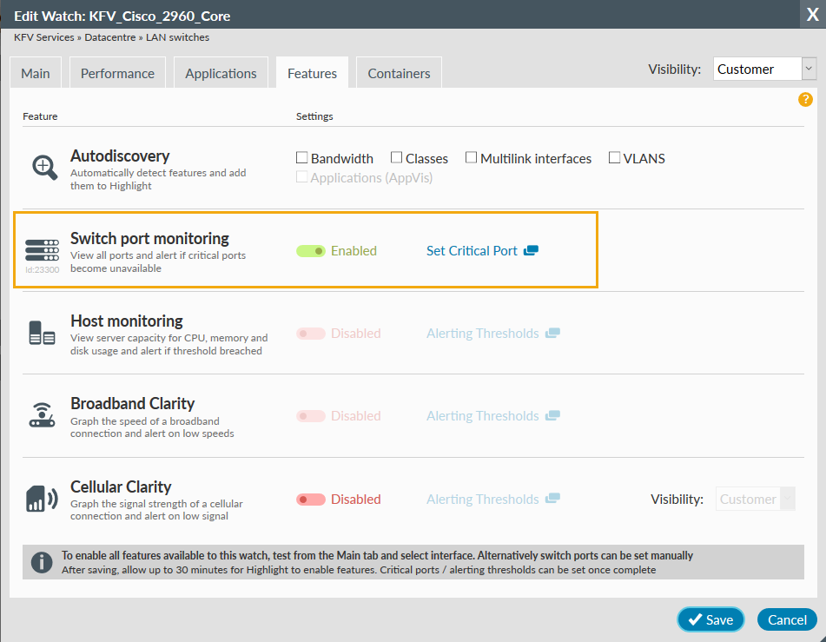Enable the Bandwidth autodiscovery checkbox
The height and width of the screenshot is (642, 826).
point(302,157)
